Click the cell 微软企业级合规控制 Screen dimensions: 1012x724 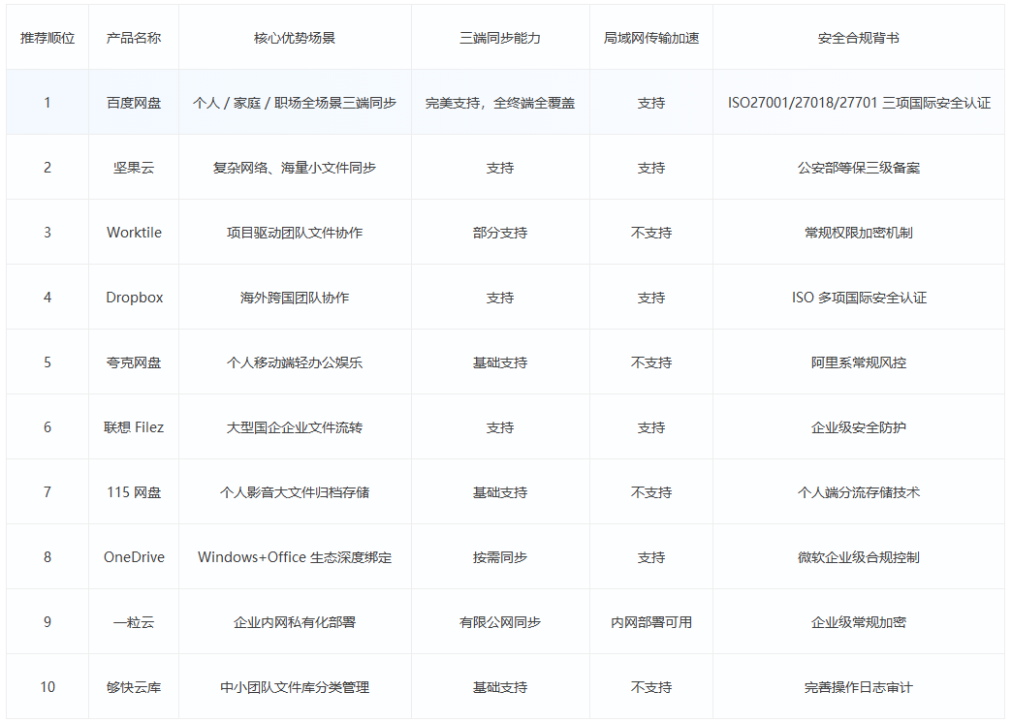[859, 557]
